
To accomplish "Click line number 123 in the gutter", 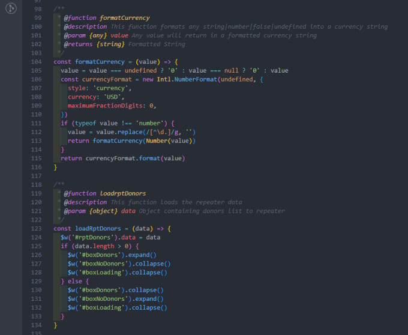I will 36,229.
